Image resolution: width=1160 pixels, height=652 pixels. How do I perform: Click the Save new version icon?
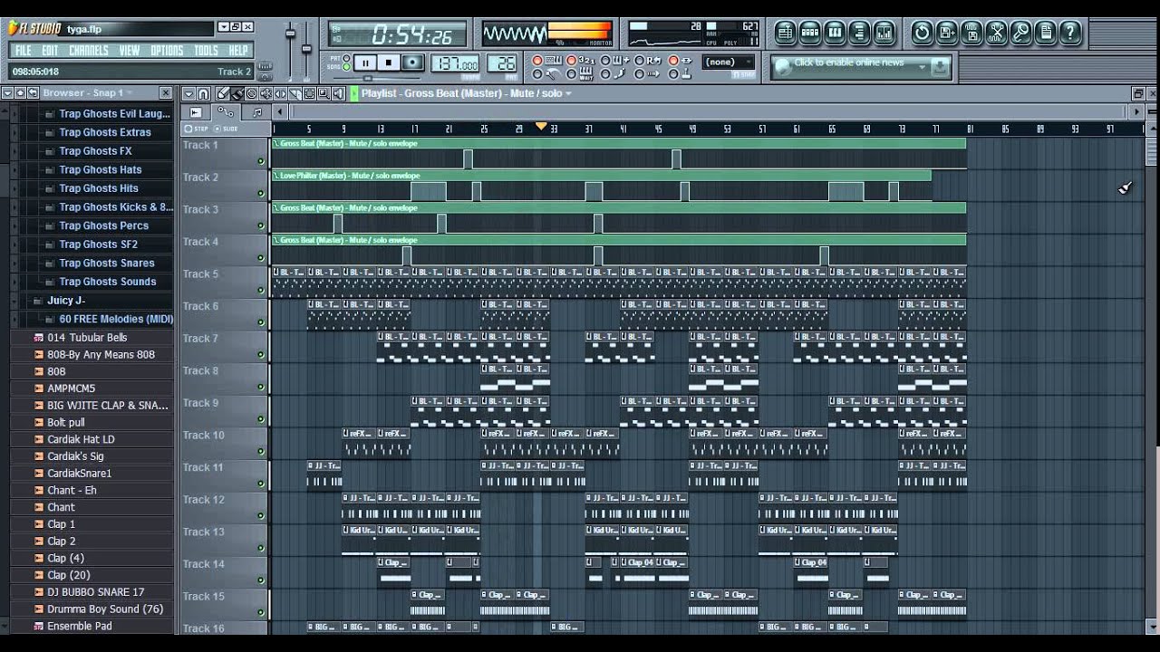click(x=946, y=34)
